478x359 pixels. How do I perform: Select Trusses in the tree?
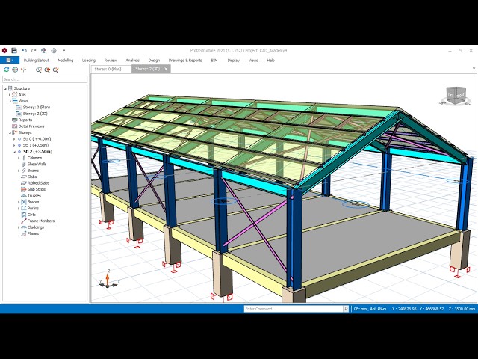click(x=34, y=196)
